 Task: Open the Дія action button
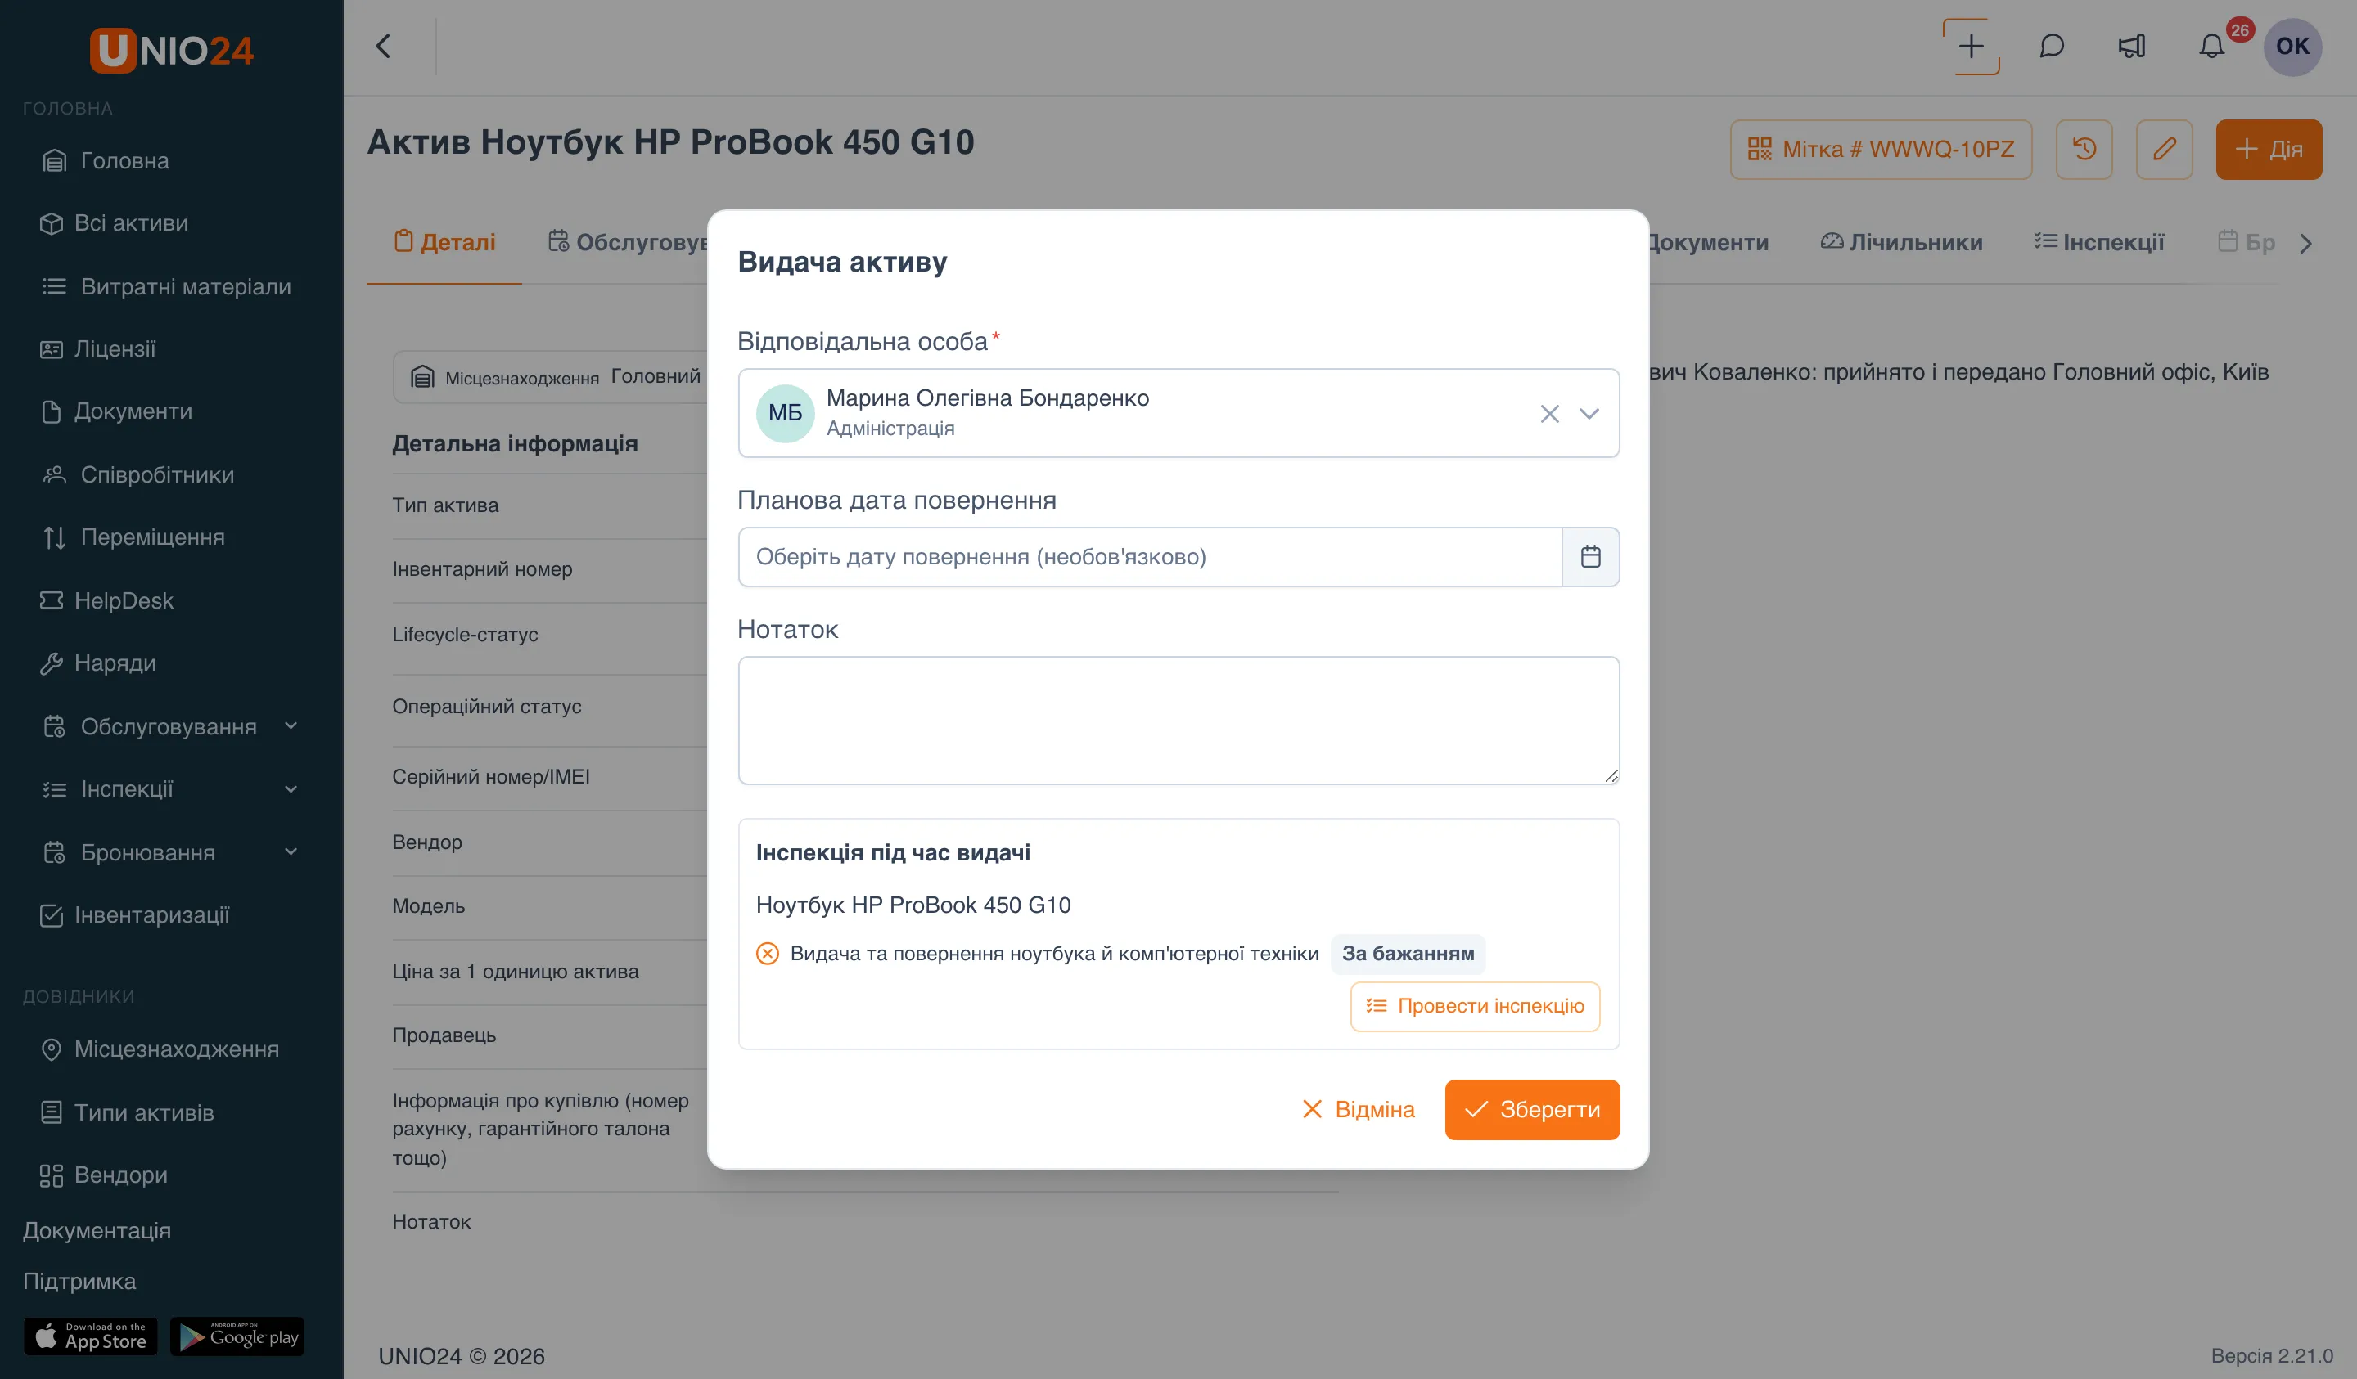pyautogui.click(x=2268, y=149)
